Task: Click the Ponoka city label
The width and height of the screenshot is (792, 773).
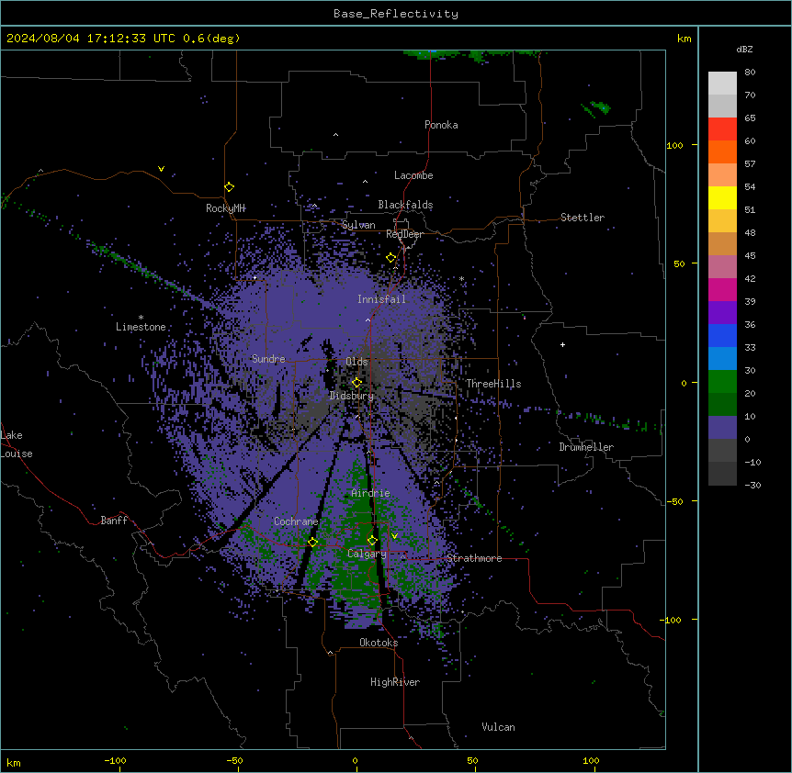Action: 441,125
